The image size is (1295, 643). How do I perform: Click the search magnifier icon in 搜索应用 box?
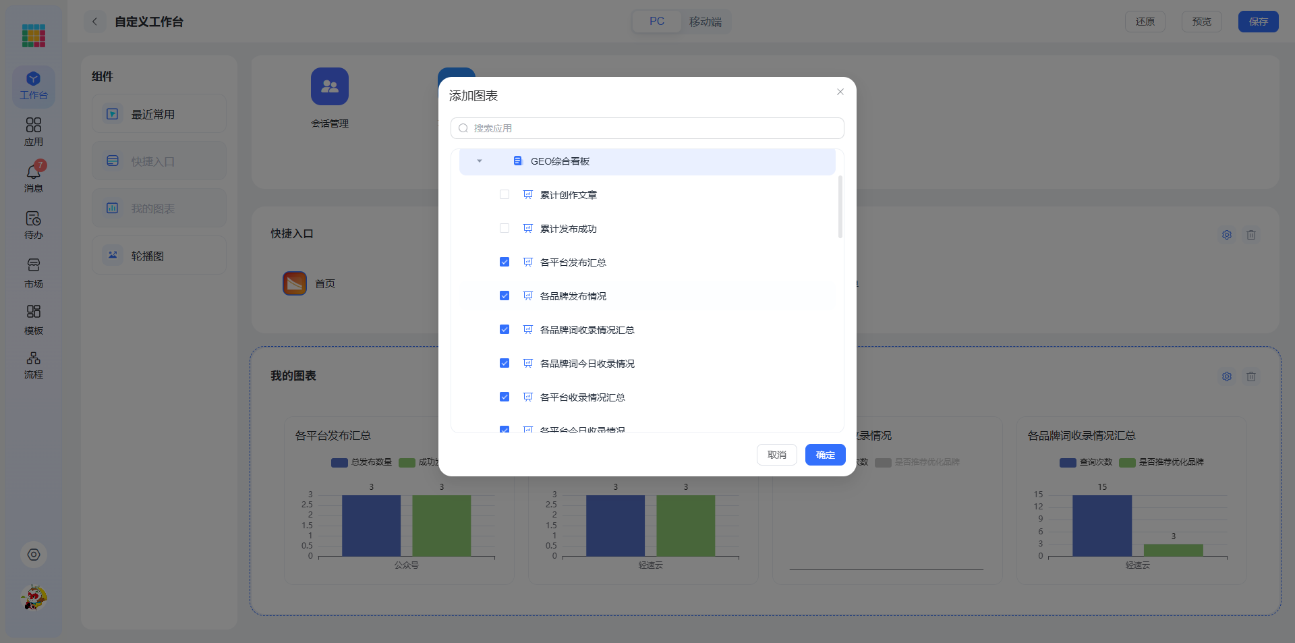point(463,128)
